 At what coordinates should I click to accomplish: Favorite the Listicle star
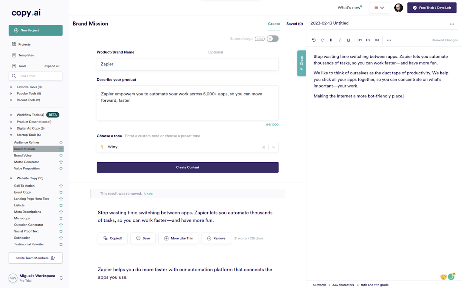coord(61,205)
